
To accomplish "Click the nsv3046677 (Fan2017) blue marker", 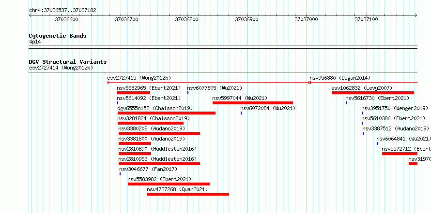I will (120, 174).
